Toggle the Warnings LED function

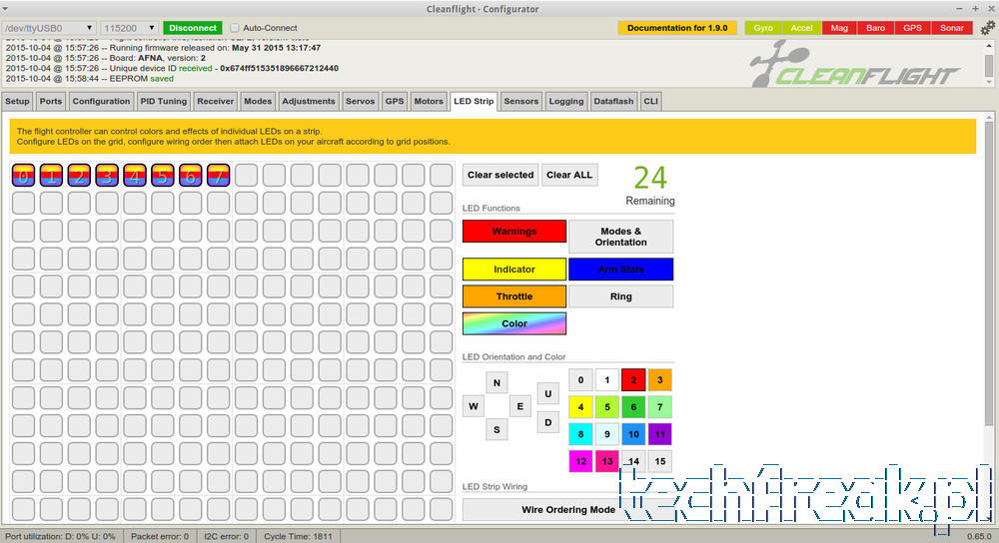tap(514, 232)
